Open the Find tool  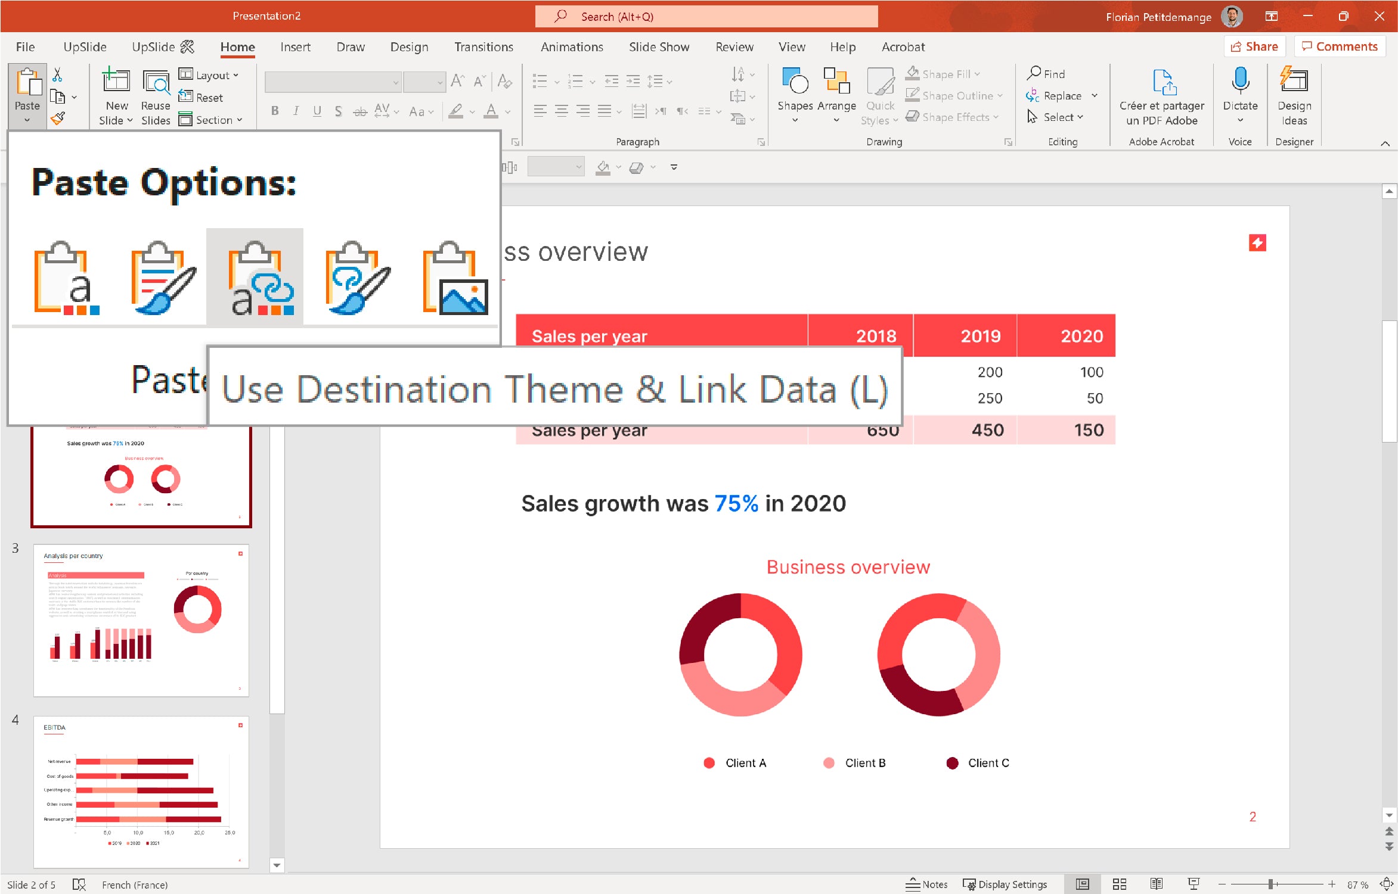[1046, 73]
